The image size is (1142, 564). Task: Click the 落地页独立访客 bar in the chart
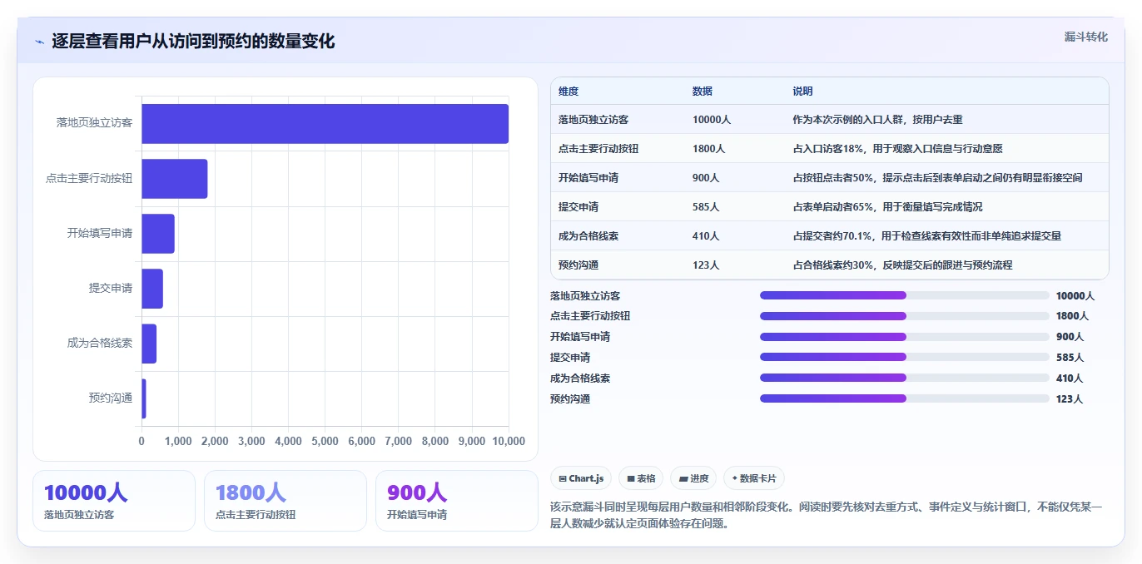click(325, 123)
